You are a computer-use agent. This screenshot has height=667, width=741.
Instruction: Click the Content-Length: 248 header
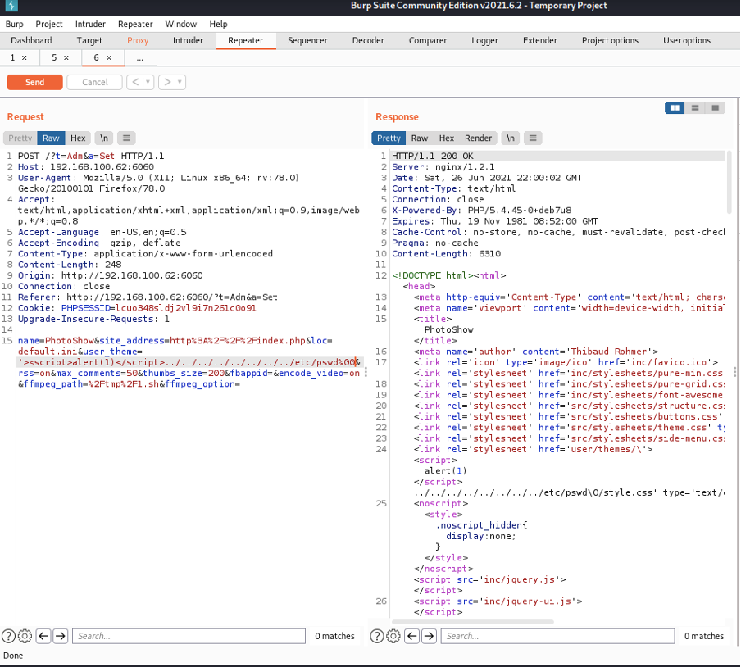70,265
